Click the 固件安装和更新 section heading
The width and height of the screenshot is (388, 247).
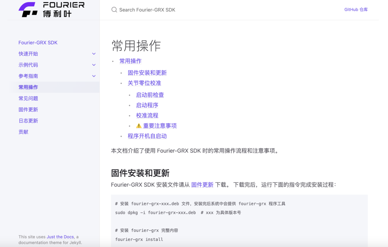coord(140,173)
